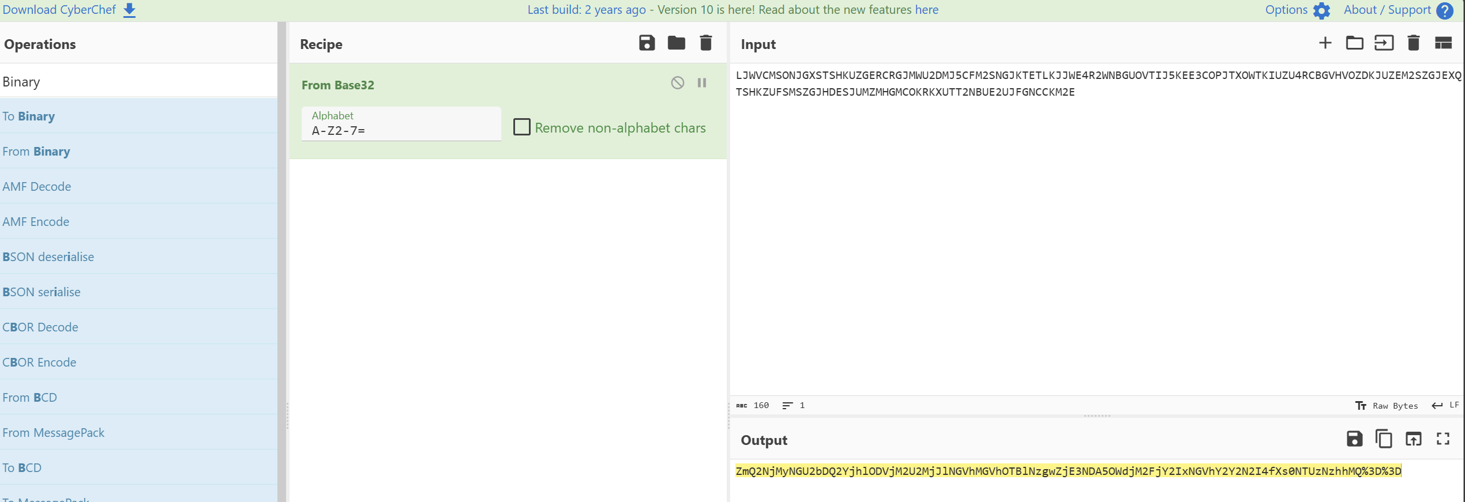Image resolution: width=1465 pixels, height=502 pixels.
Task: Reset the pane layout
Action: coord(1443,43)
